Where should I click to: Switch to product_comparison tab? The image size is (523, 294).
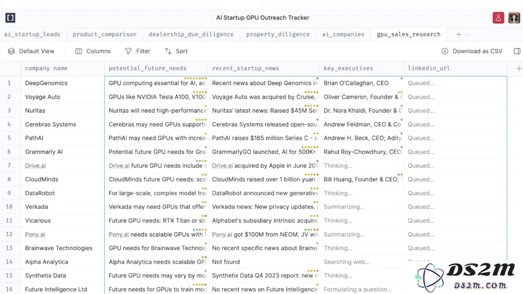pyautogui.click(x=105, y=34)
